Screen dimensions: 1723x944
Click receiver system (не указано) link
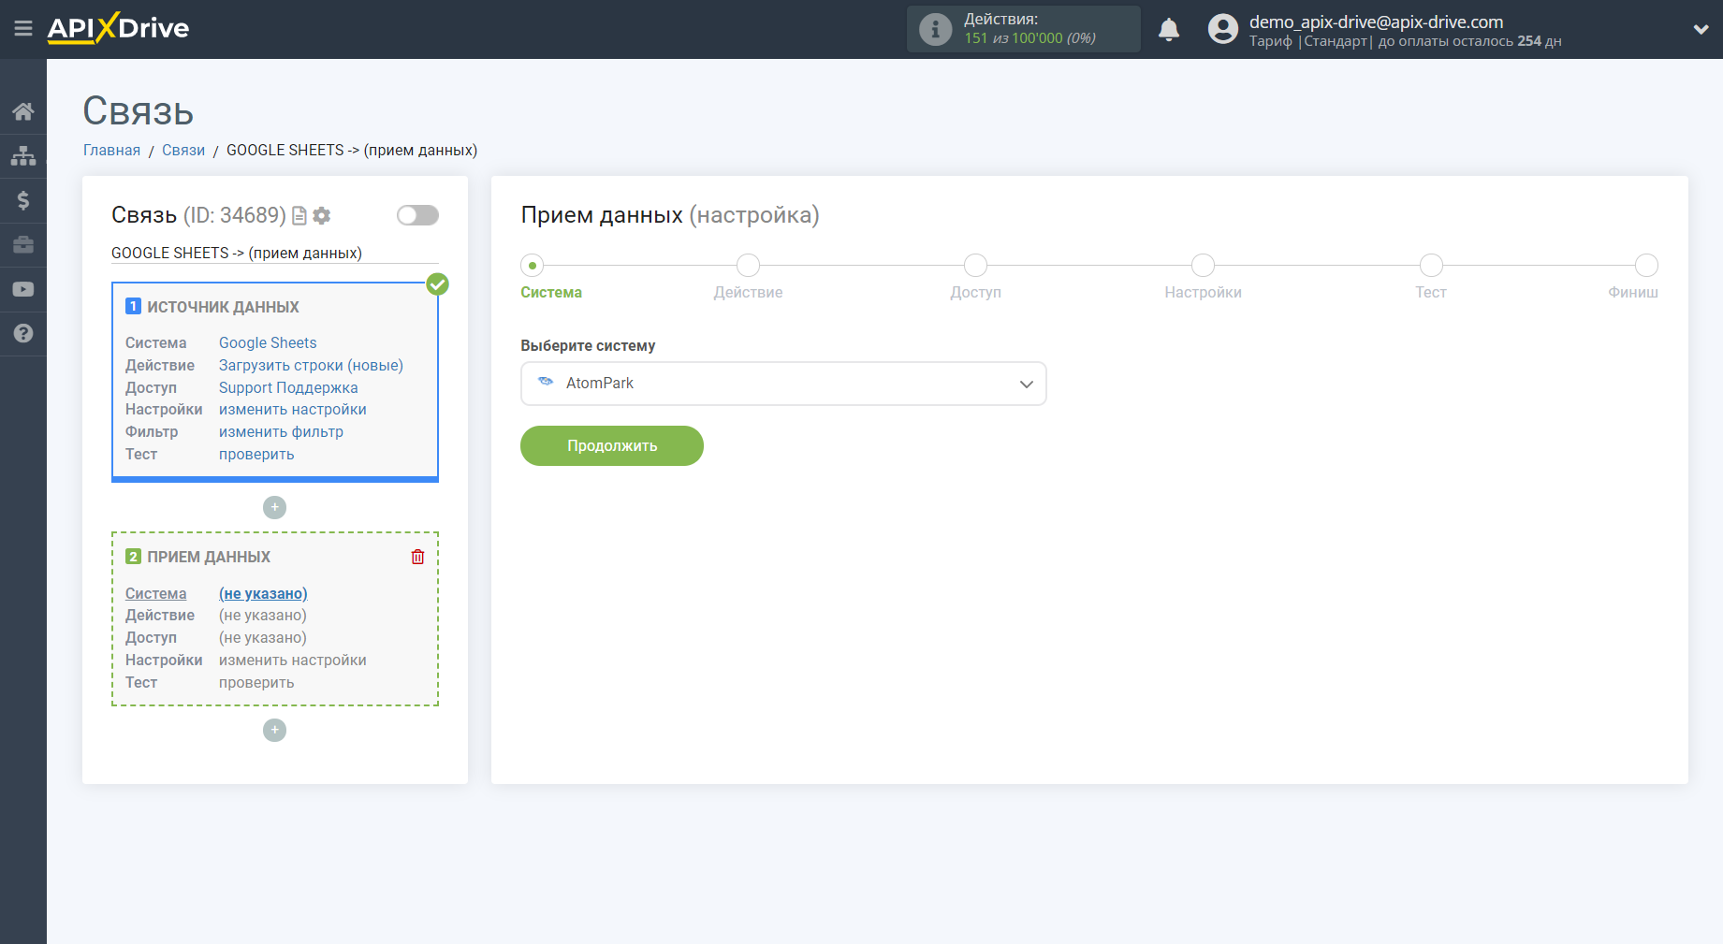[x=263, y=593]
